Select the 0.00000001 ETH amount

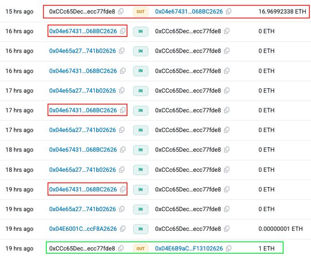280,229
